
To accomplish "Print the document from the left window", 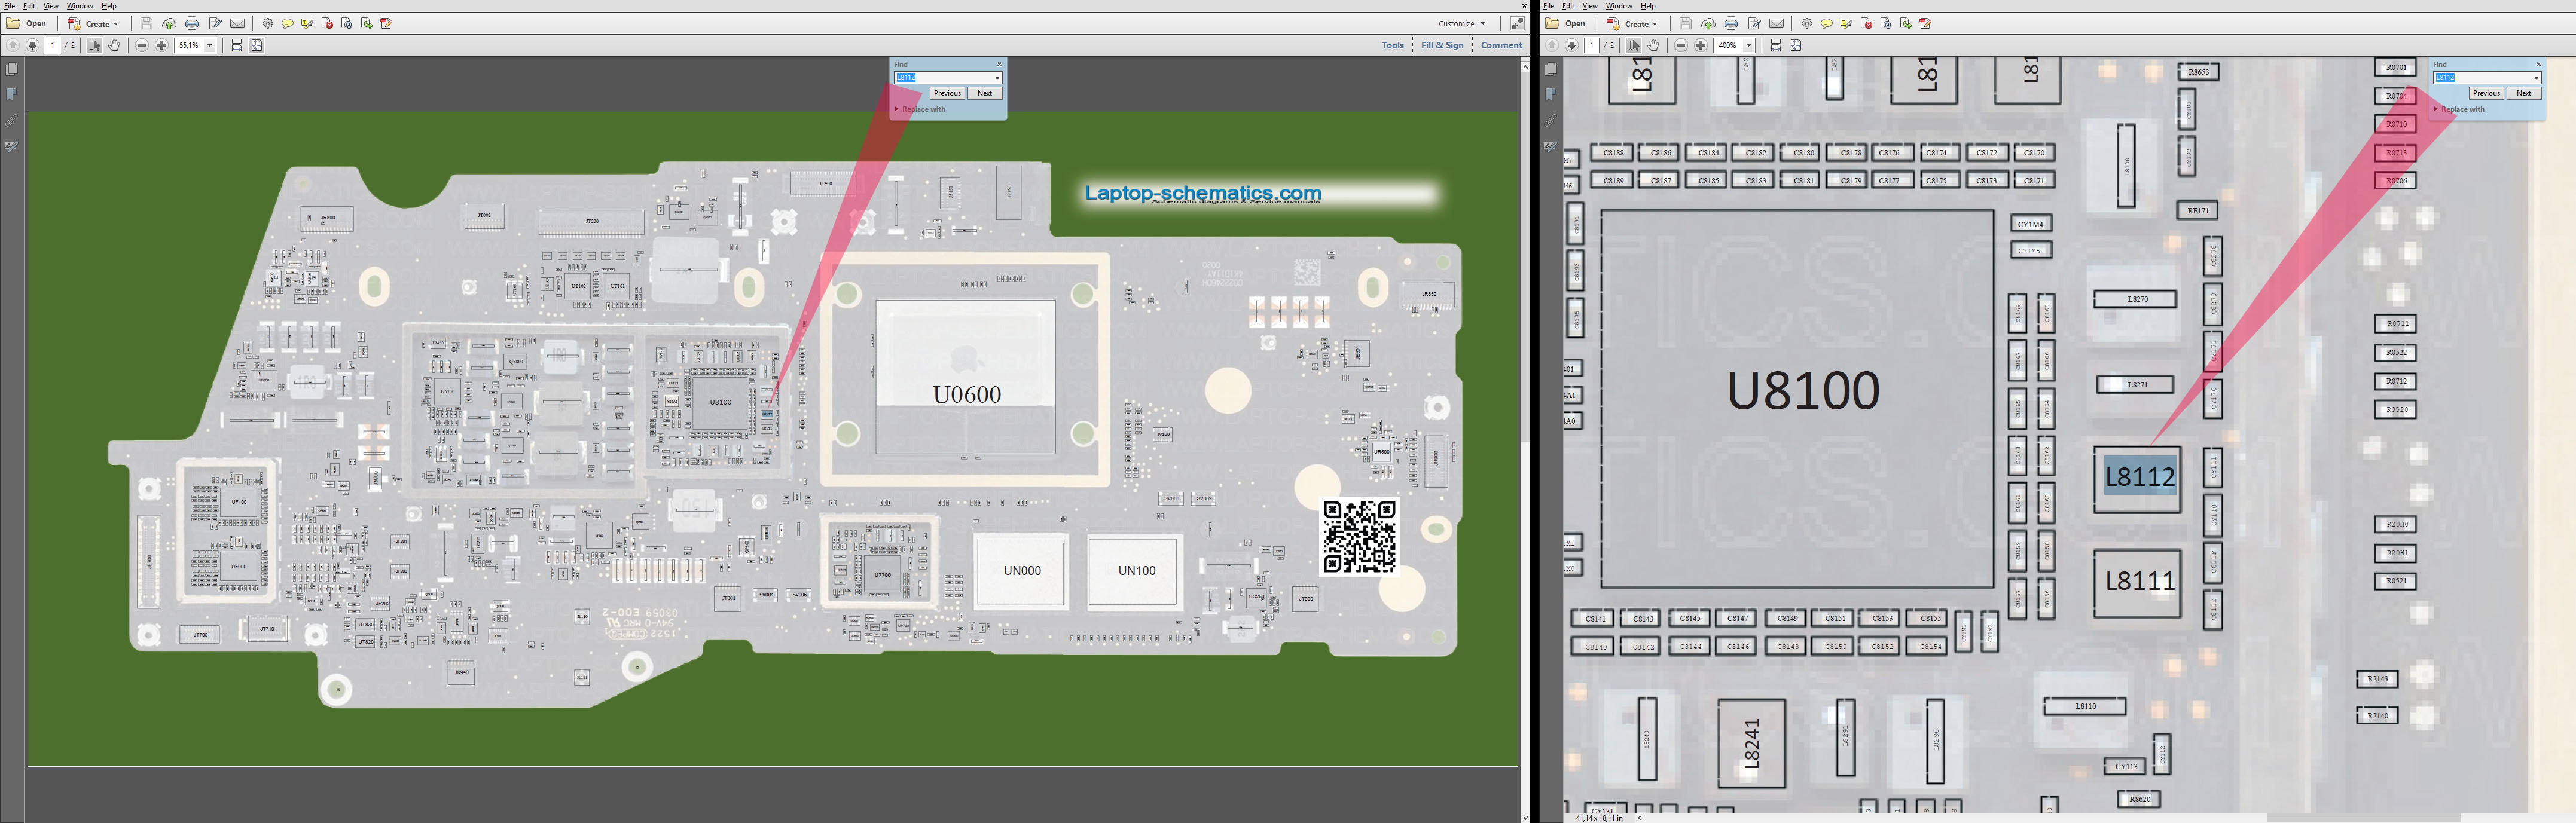I will pos(192,23).
